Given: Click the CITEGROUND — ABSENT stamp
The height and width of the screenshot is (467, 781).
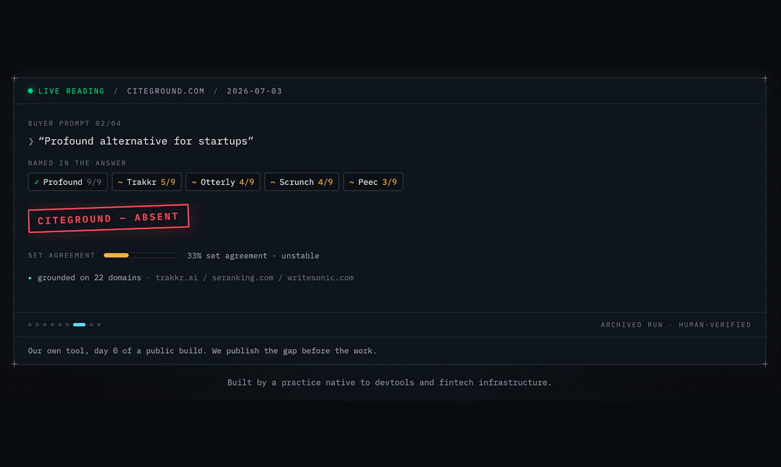Looking at the screenshot, I should 108,219.
